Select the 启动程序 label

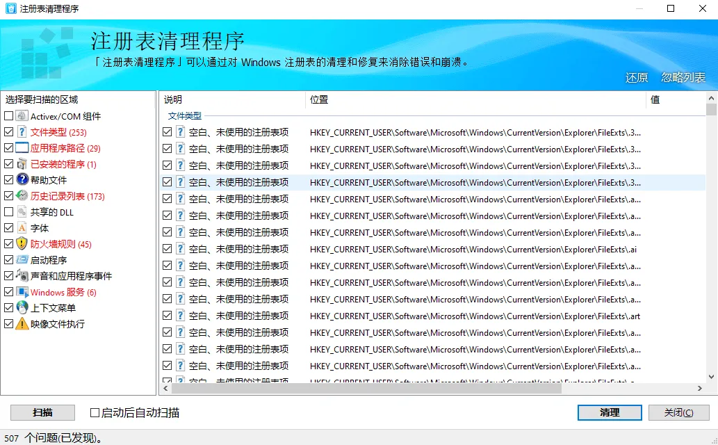[x=49, y=260]
